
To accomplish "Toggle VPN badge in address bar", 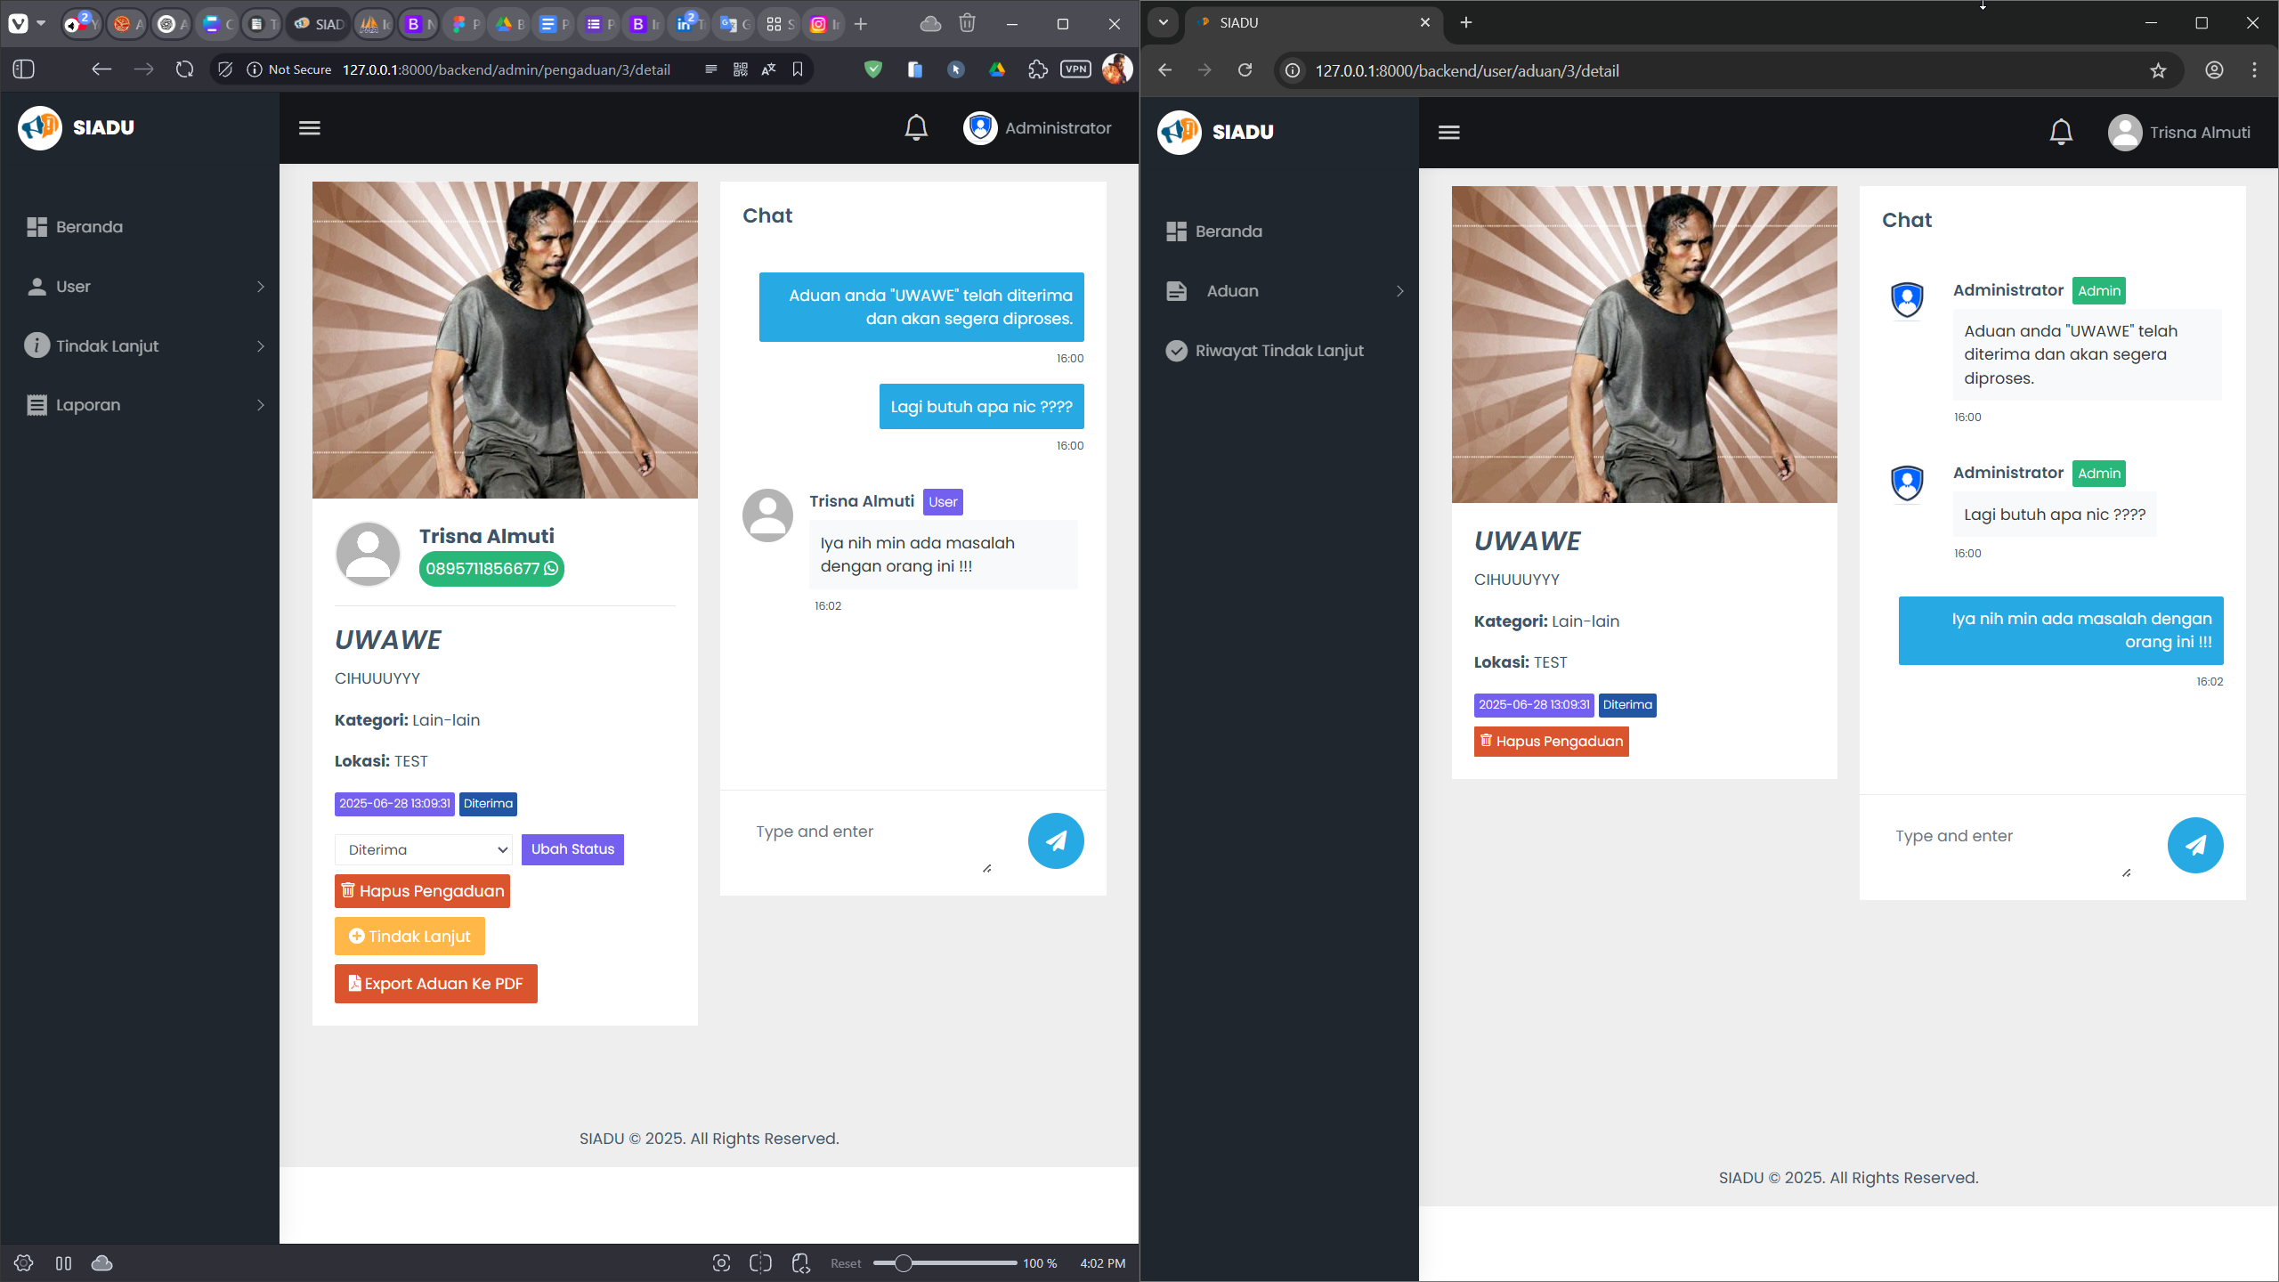I will click(x=1075, y=69).
